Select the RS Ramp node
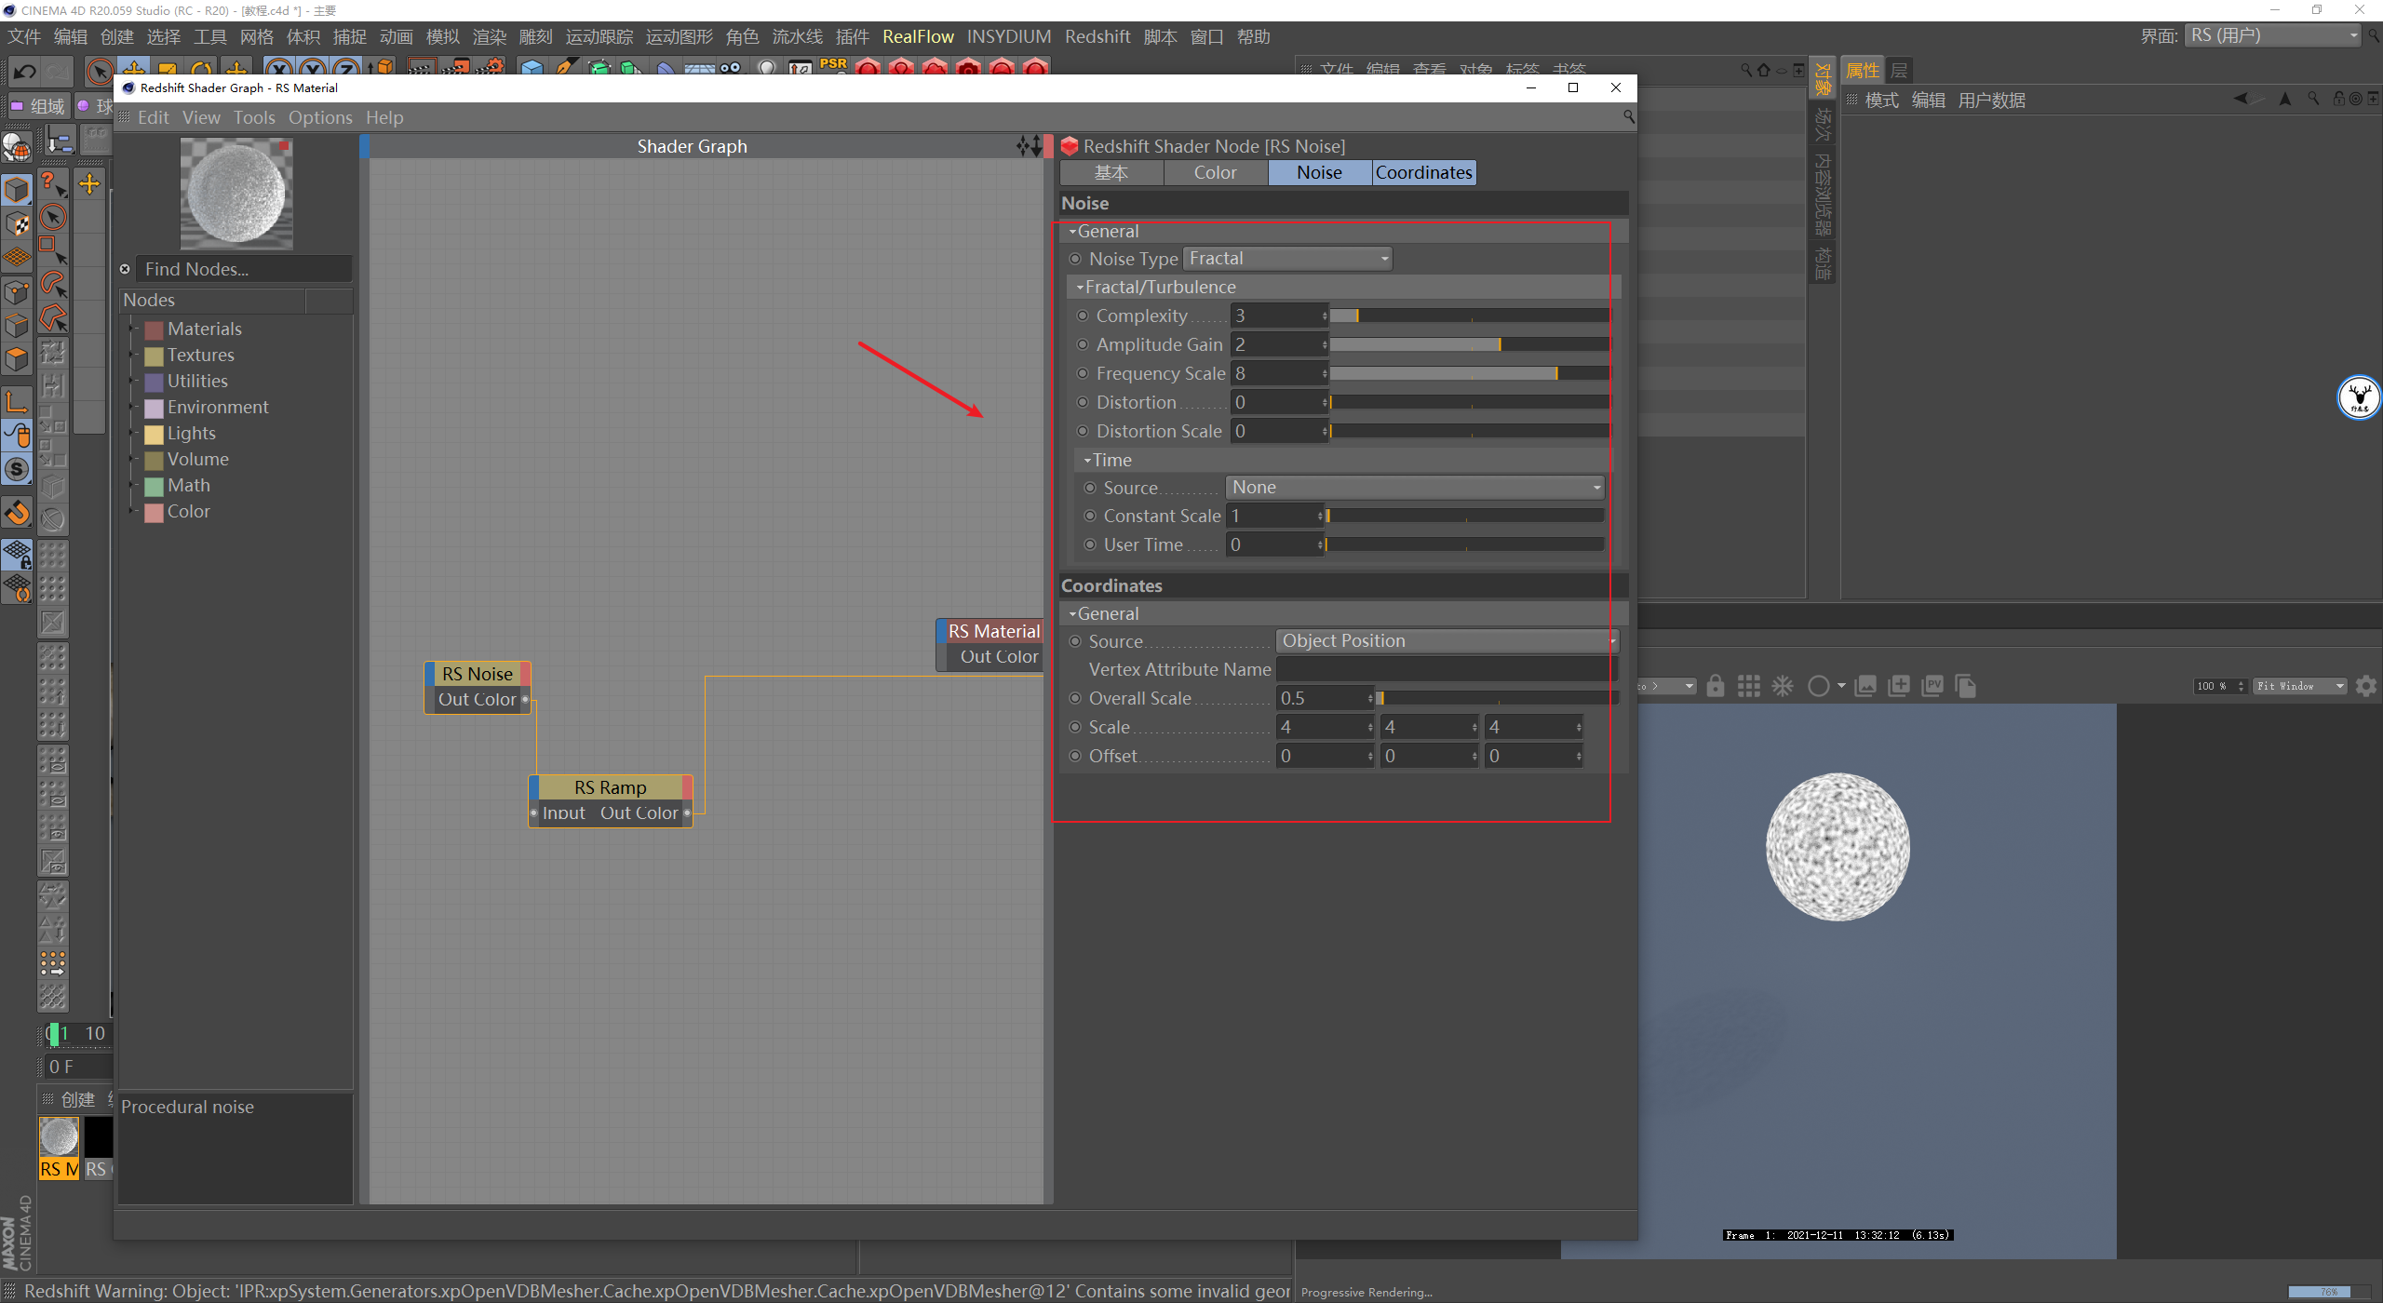This screenshot has height=1303, width=2383. 610,787
